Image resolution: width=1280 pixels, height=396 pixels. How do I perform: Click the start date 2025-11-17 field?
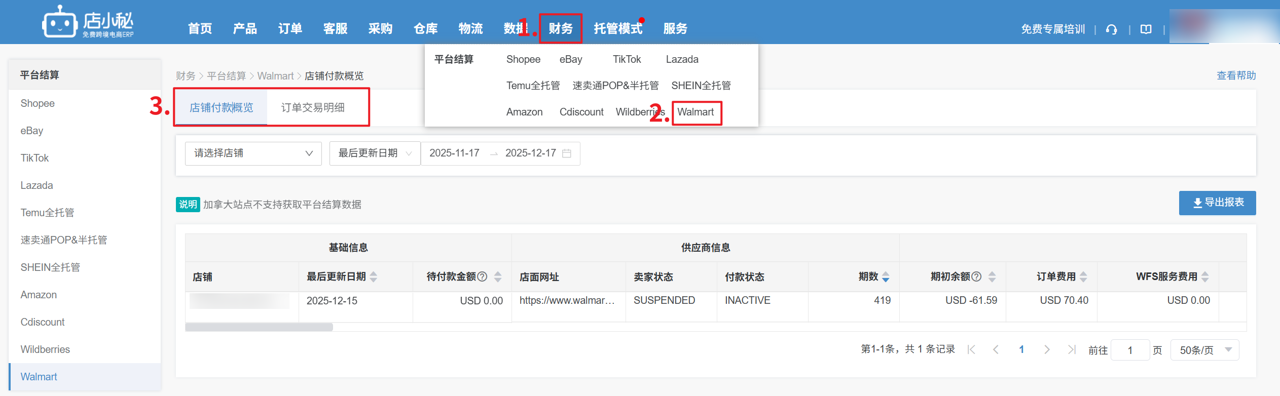pos(454,153)
